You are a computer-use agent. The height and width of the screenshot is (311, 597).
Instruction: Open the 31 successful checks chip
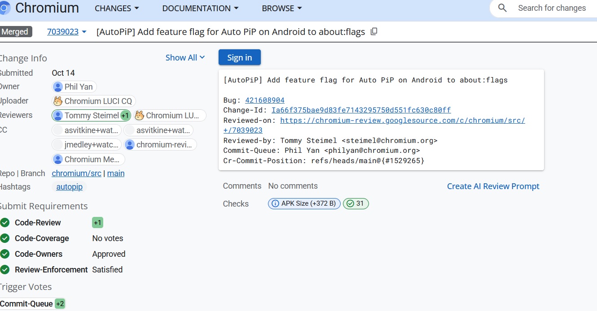point(356,203)
